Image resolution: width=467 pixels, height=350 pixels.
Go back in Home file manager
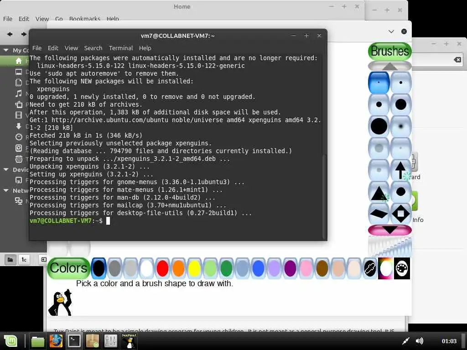click(x=10, y=34)
